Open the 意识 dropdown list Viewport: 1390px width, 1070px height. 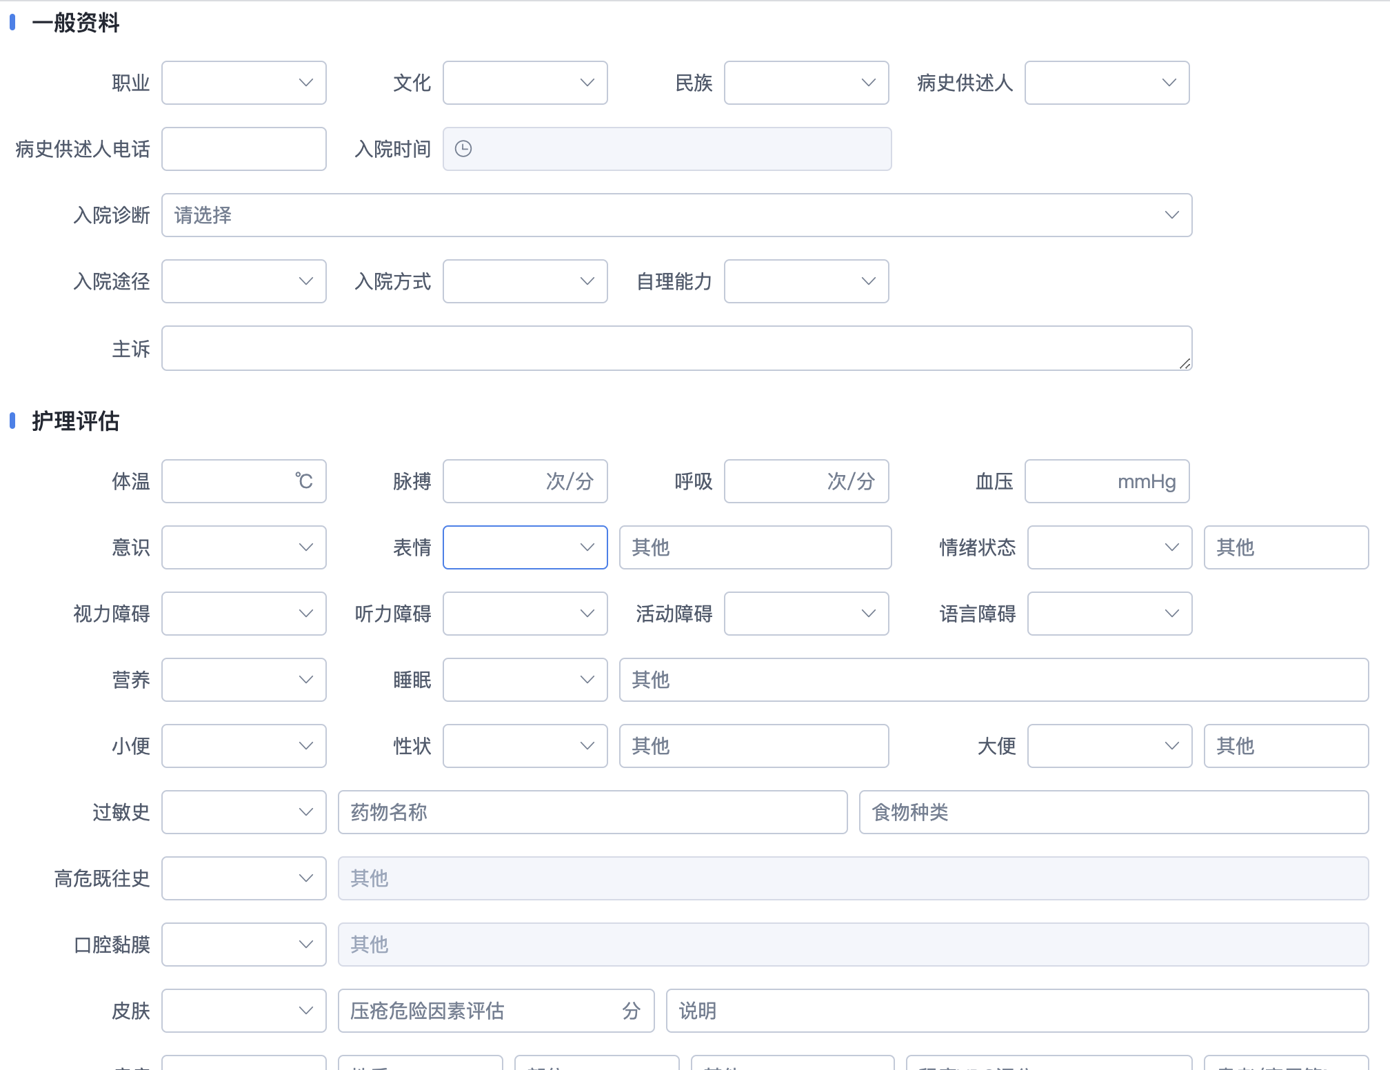coord(243,547)
